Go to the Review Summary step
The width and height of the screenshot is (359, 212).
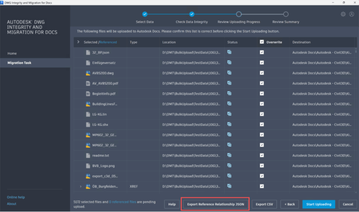286,14
